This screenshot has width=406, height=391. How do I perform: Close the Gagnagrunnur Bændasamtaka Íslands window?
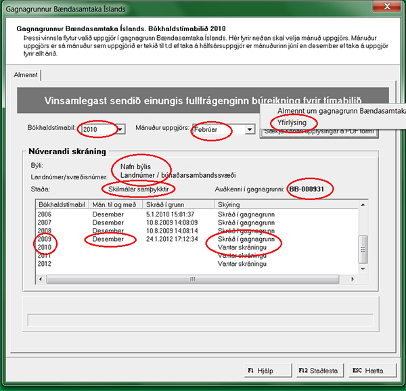click(x=387, y=7)
